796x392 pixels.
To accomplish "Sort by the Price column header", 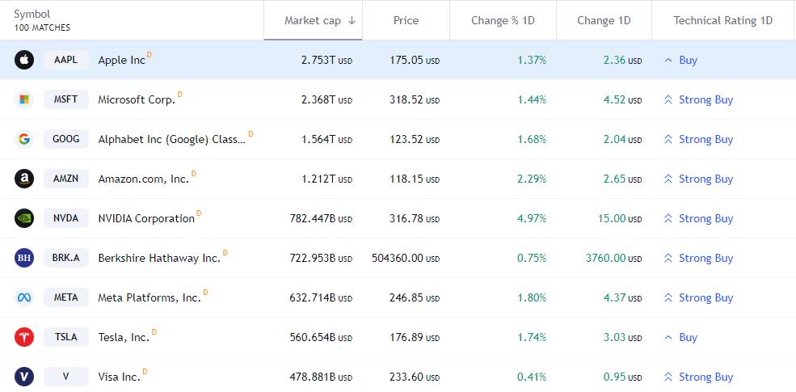I will (x=406, y=21).
